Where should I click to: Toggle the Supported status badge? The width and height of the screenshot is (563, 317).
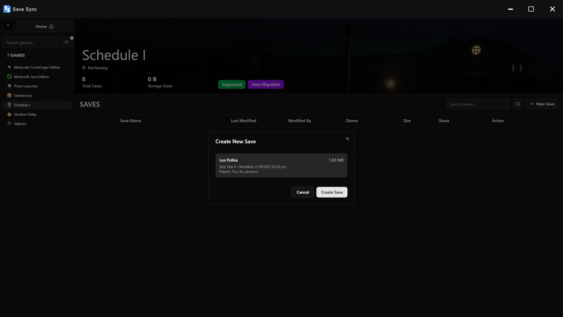pyautogui.click(x=232, y=85)
